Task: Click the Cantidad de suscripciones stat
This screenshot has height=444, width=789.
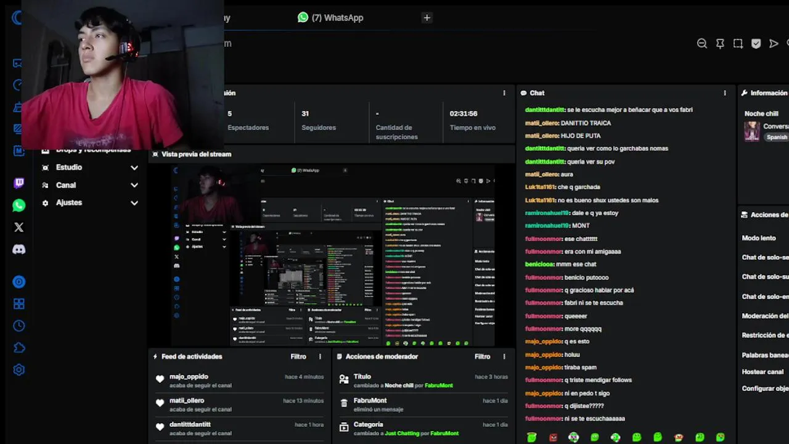Action: pos(397,125)
